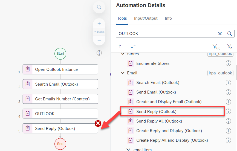Click the red error badge on step 5
Image resolution: width=237 pixels, height=151 pixels.
coord(98,124)
